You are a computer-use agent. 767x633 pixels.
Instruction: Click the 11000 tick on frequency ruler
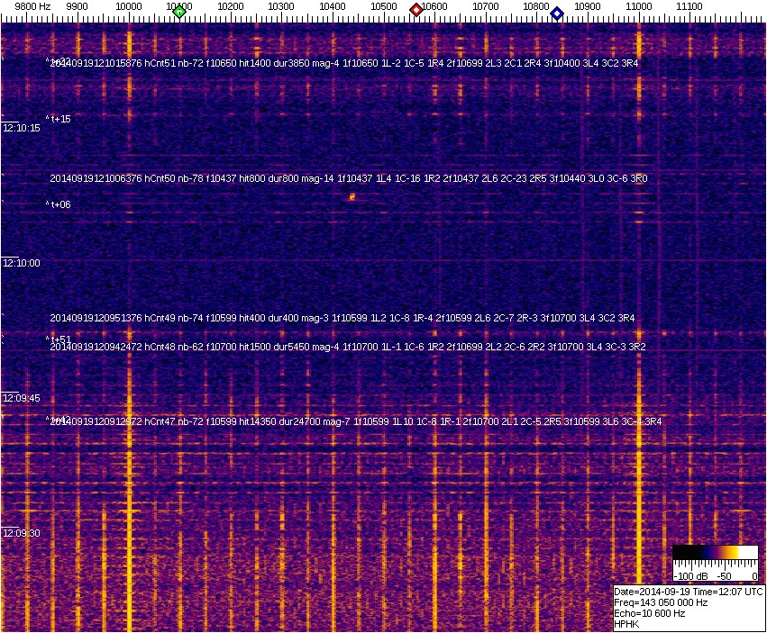coord(639,7)
